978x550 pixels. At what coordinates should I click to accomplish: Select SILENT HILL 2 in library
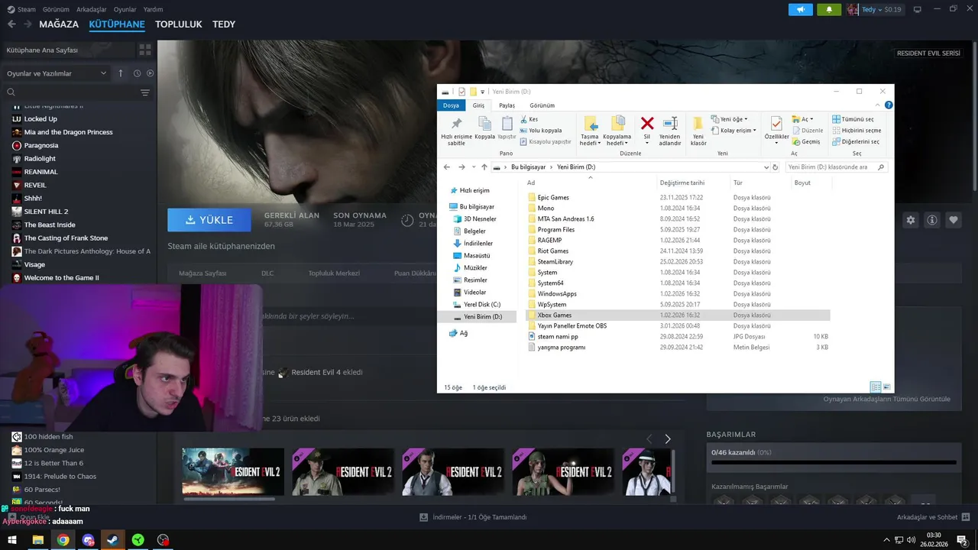pos(46,212)
